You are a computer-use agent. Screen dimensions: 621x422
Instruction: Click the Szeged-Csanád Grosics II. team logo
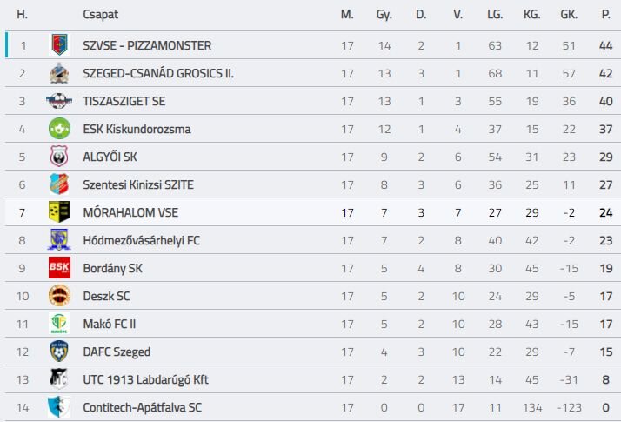pyautogui.click(x=59, y=73)
